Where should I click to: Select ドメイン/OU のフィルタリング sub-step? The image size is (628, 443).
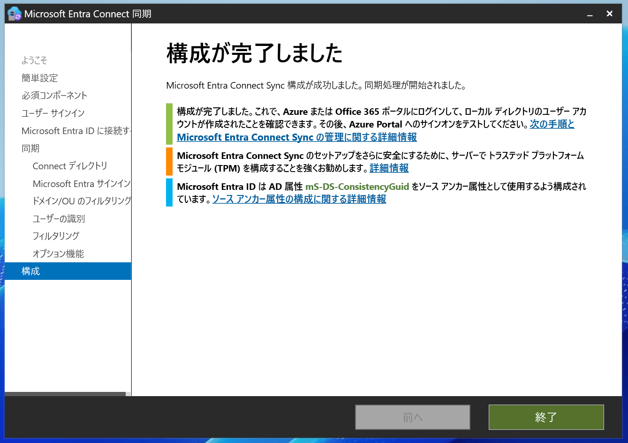coord(82,201)
